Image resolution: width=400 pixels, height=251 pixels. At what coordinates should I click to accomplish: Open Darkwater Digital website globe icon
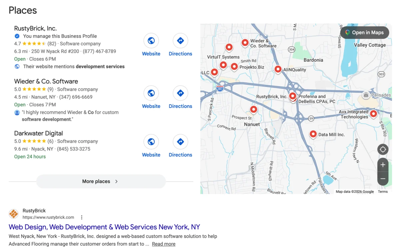(151, 142)
